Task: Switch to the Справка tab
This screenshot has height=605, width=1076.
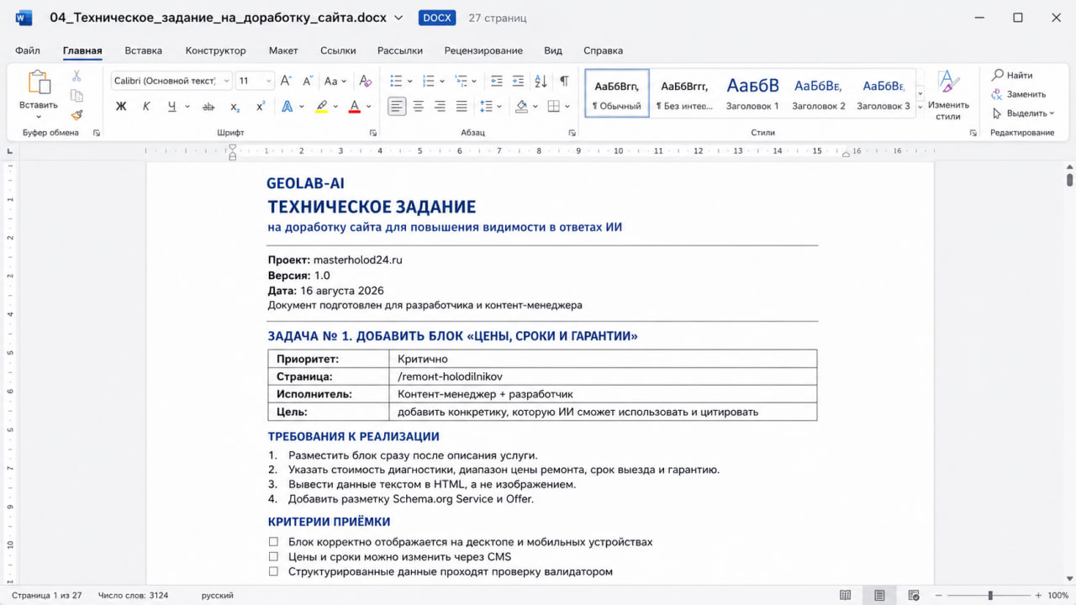Action: pyautogui.click(x=603, y=50)
